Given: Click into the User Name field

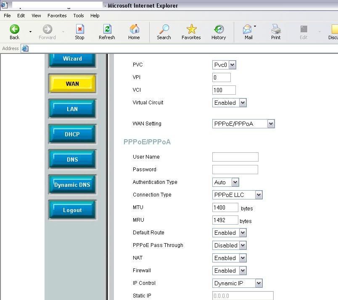Looking at the screenshot, I should click(235, 157).
